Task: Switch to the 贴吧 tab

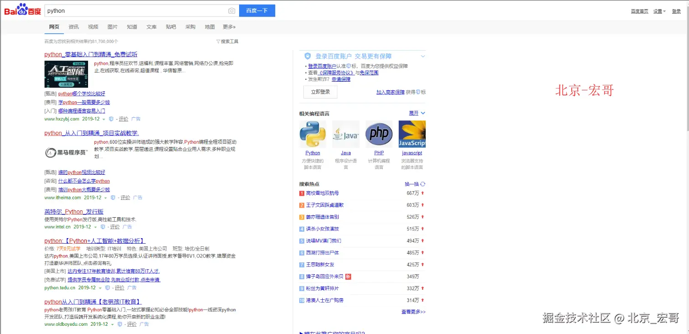Action: (171, 27)
